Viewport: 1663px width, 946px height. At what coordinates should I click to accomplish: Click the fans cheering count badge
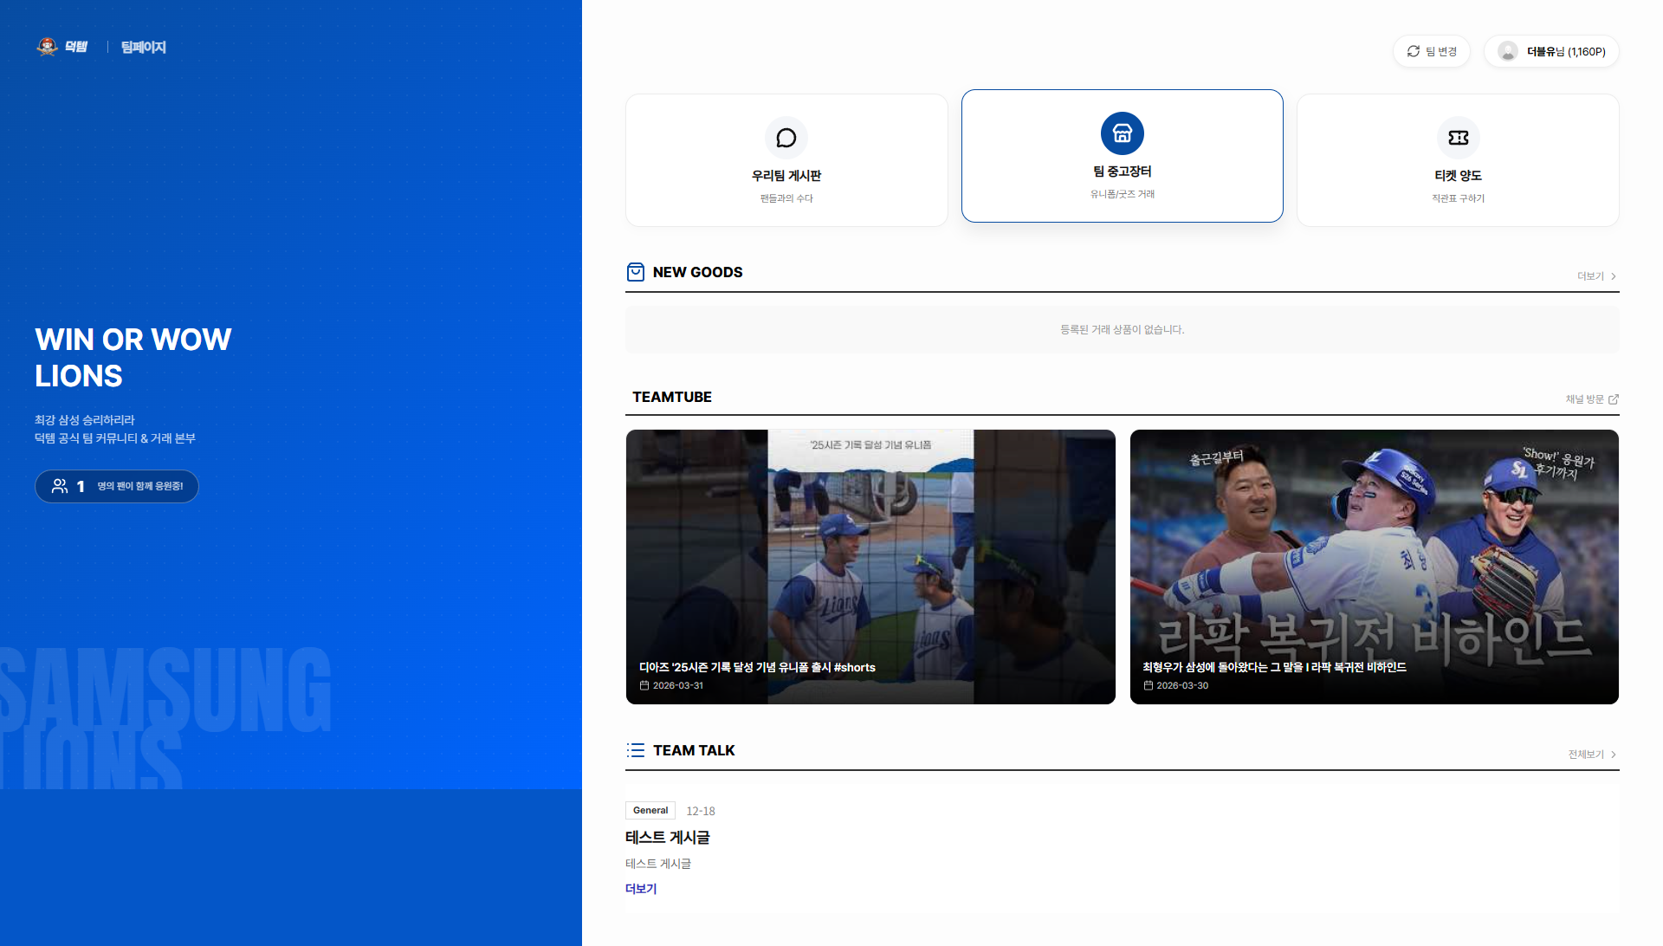(x=117, y=486)
